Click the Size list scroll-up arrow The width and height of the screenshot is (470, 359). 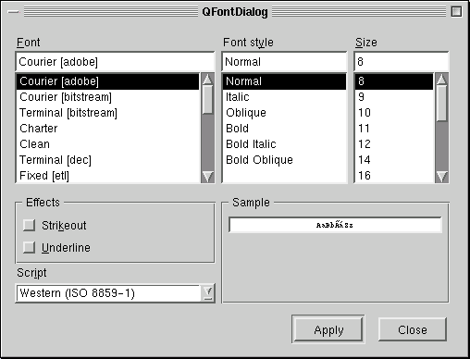(x=441, y=80)
